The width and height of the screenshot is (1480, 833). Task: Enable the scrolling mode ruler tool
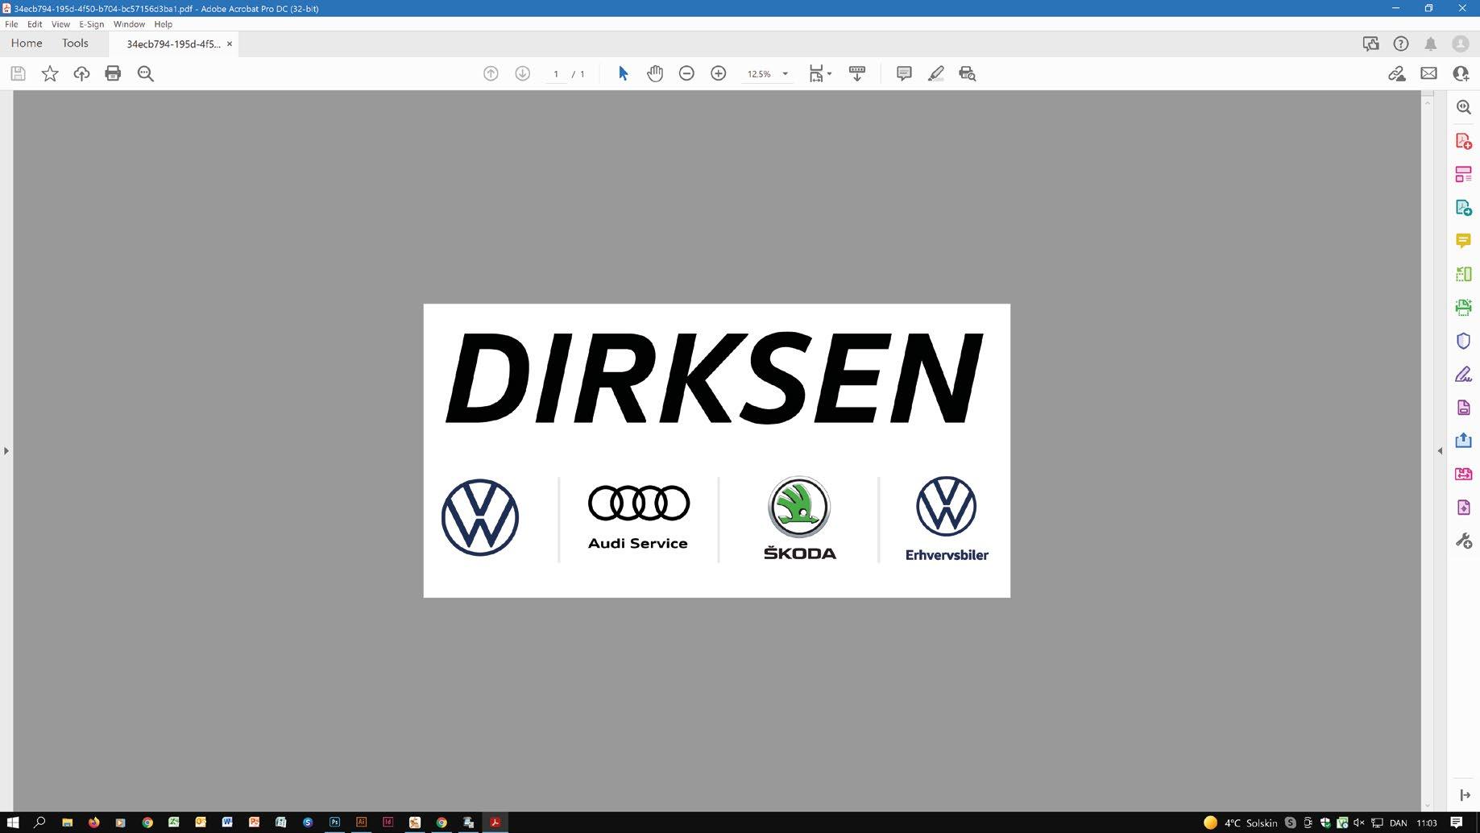pyautogui.click(x=857, y=73)
